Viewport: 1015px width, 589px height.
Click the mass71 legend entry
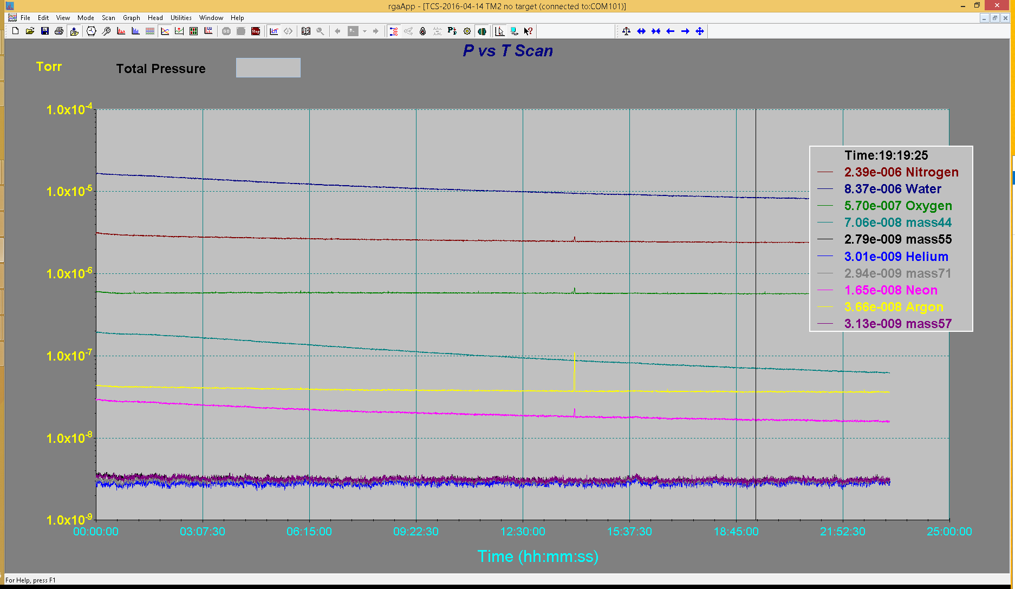tap(884, 273)
